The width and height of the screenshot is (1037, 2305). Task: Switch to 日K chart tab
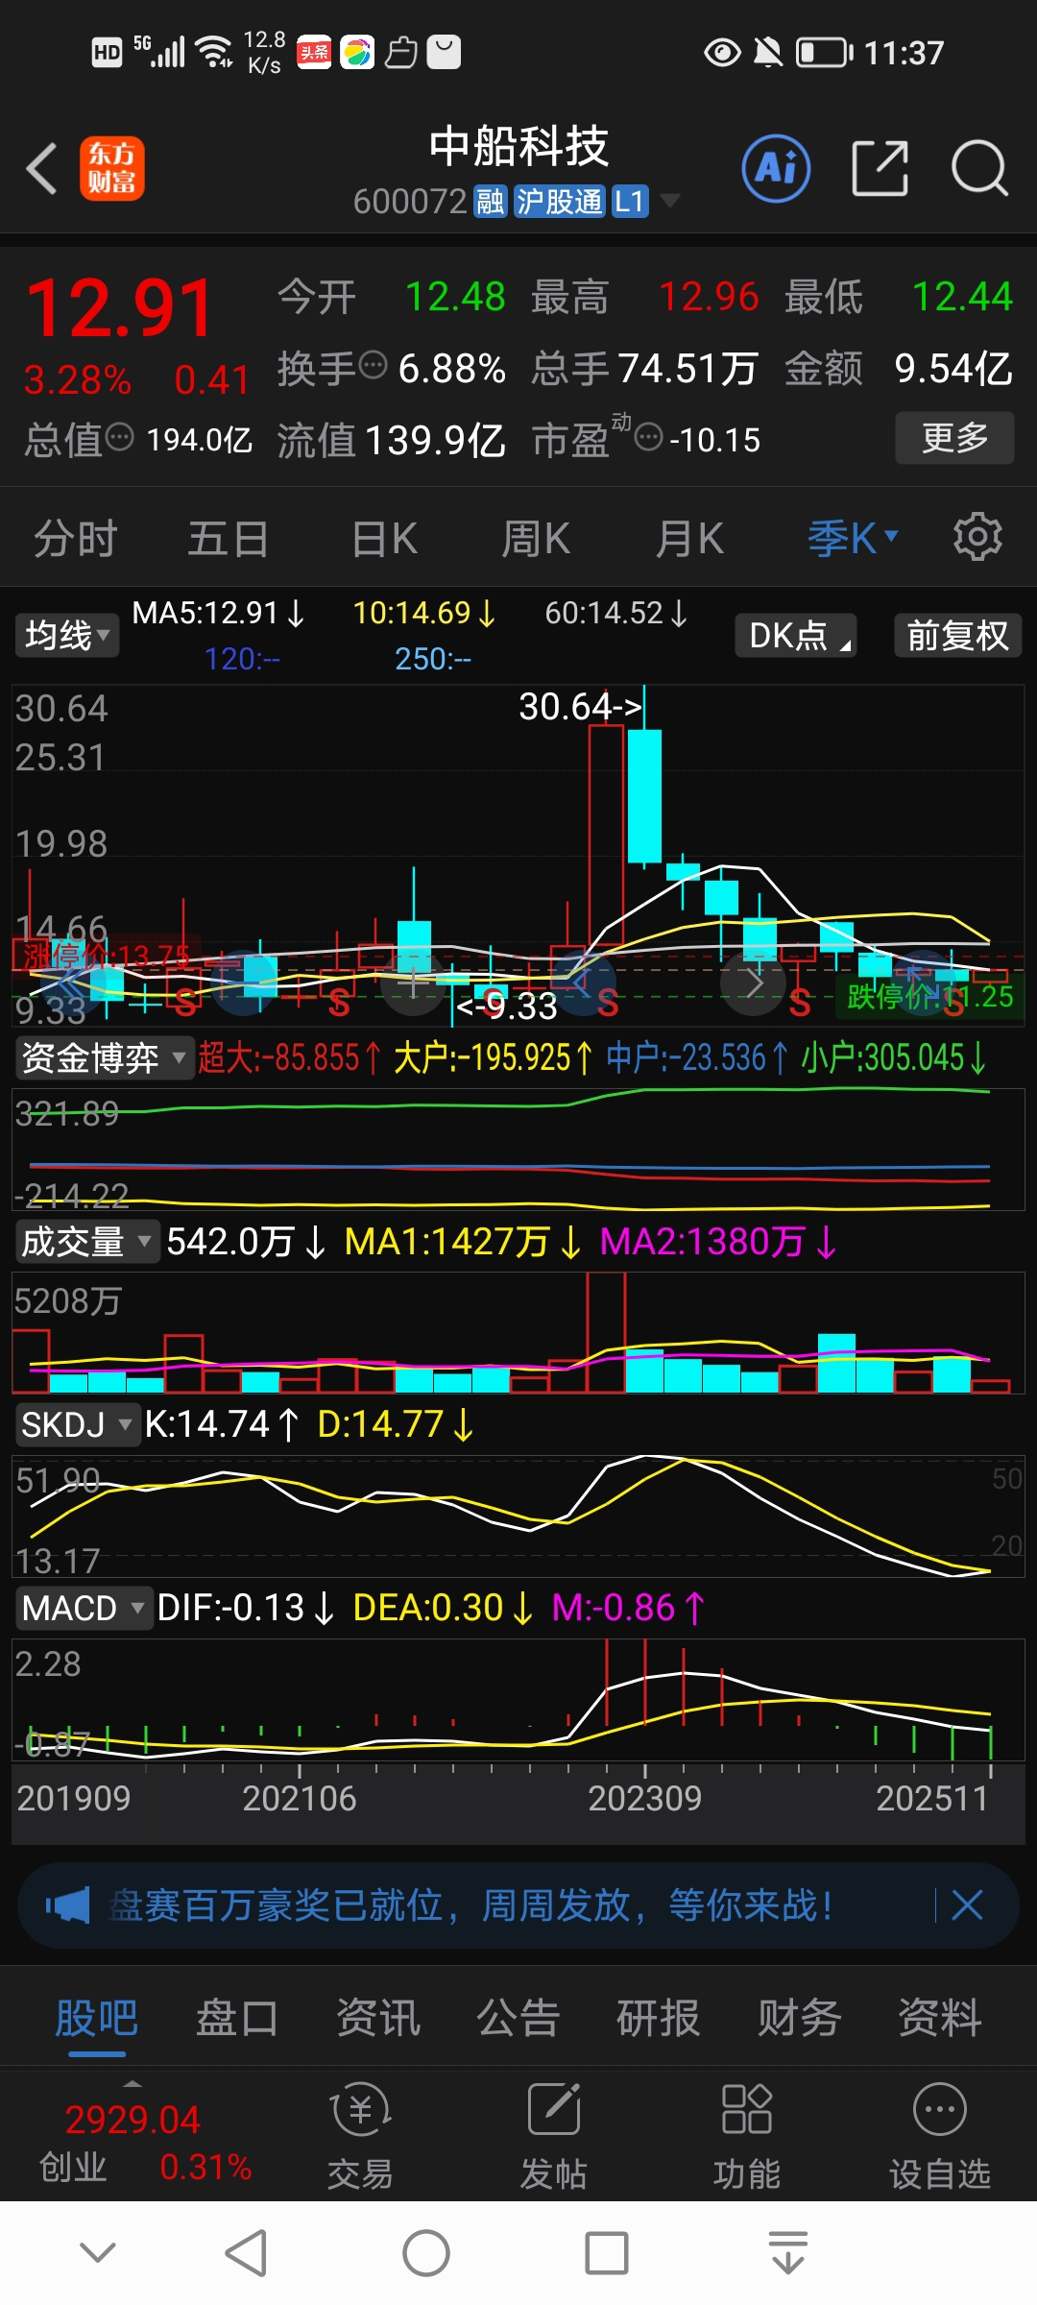click(384, 538)
